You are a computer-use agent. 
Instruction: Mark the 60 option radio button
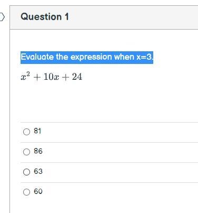click(x=26, y=192)
